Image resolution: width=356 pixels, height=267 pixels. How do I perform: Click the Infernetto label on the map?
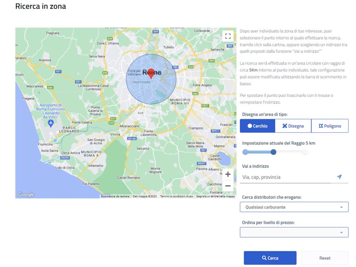pyautogui.click(x=96, y=166)
